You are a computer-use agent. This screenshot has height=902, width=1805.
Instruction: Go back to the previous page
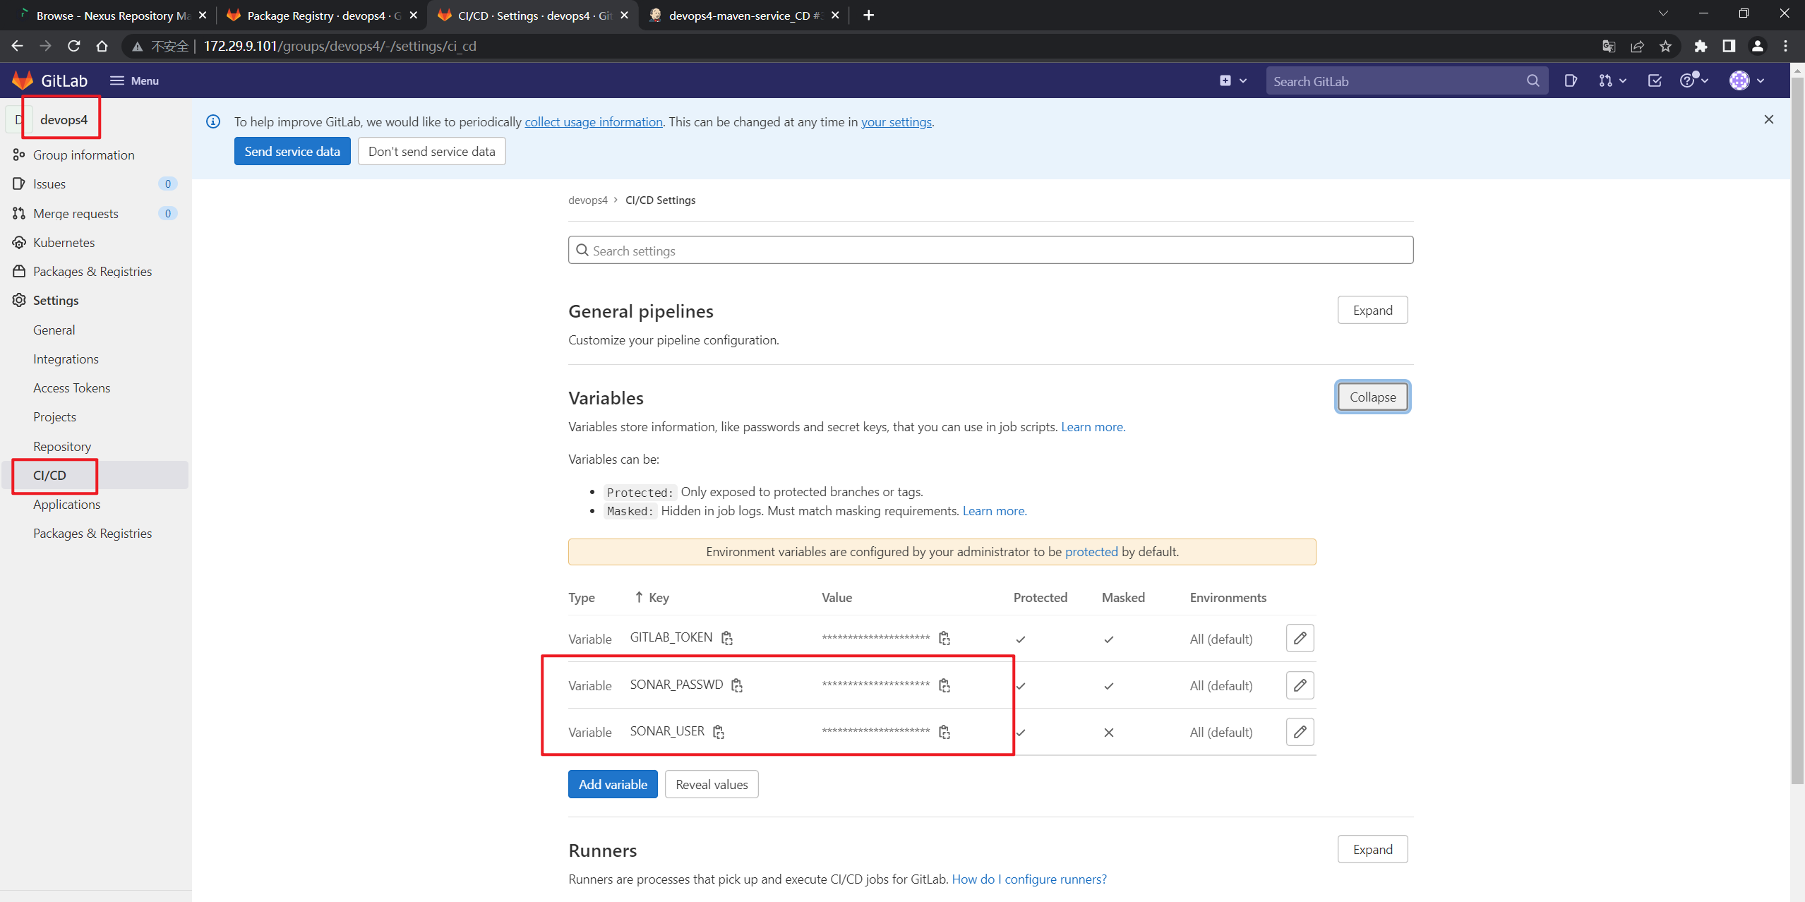[x=17, y=46]
